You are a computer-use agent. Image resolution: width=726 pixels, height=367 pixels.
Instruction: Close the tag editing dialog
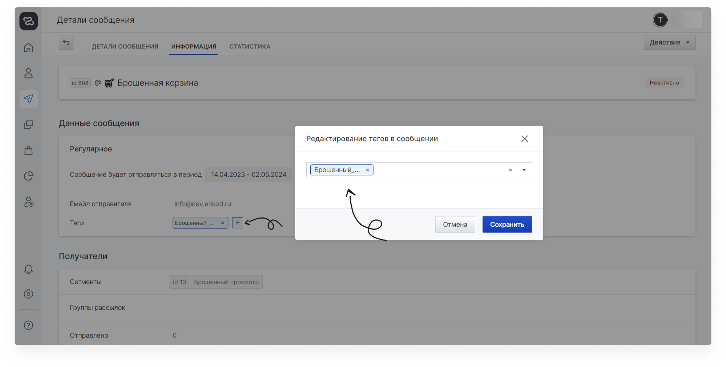tap(524, 138)
